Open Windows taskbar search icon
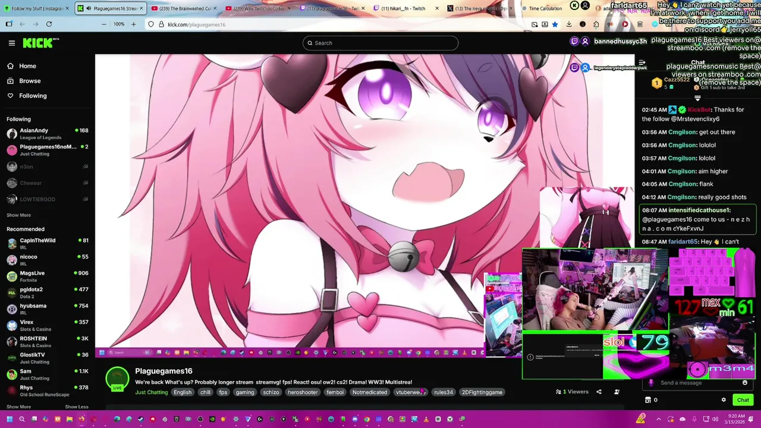The width and height of the screenshot is (761, 428). tap(21, 419)
